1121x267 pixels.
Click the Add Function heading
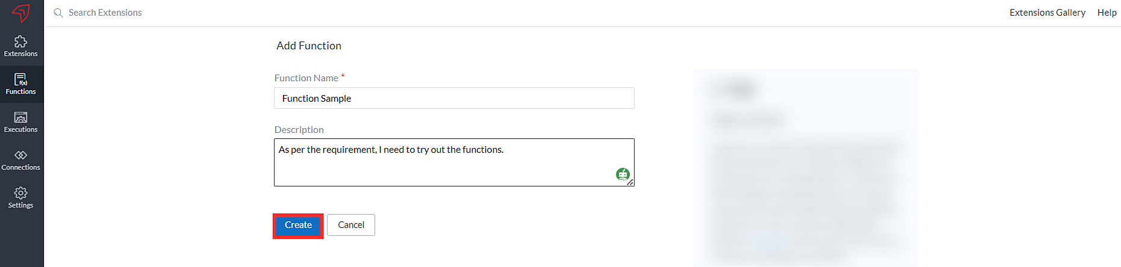tap(309, 46)
